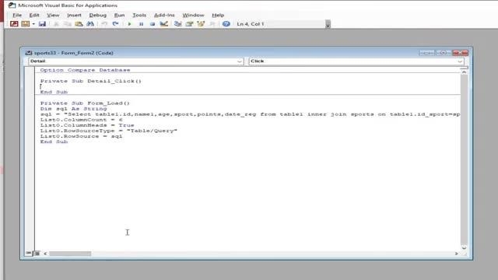Open the Tools menu
498x280 pixels.
tap(139, 15)
